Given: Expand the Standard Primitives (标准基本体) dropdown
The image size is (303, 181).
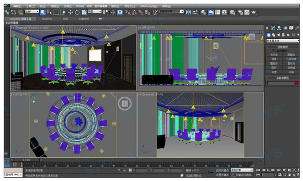Looking at the screenshot, I should coord(282,41).
